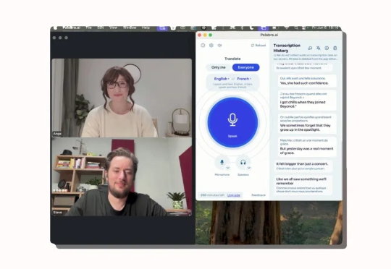Expand the Microphone device chevron
Image resolution: width=391 pixels, height=269 pixels.
(227, 168)
